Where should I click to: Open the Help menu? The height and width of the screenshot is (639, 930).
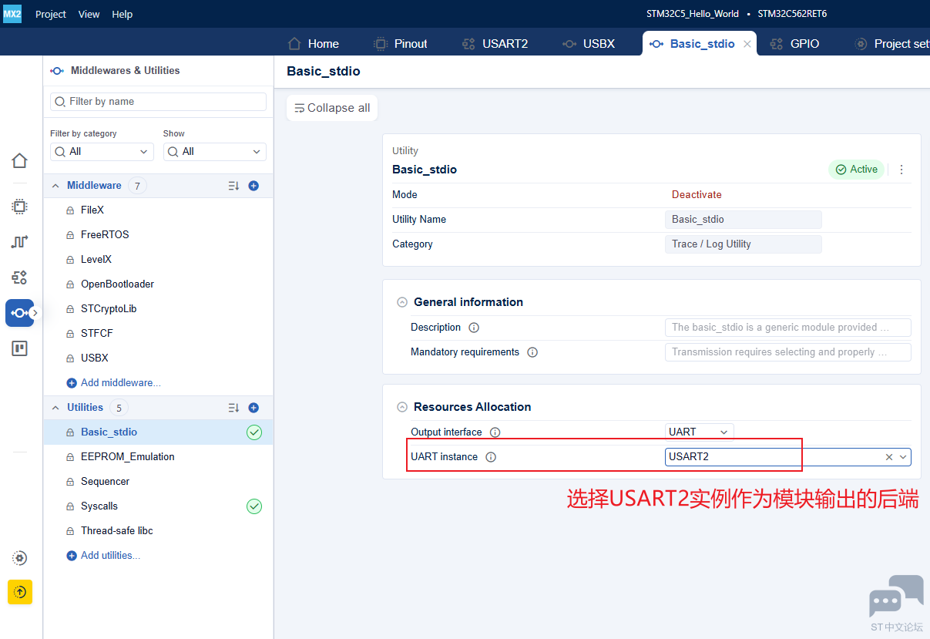(x=122, y=14)
